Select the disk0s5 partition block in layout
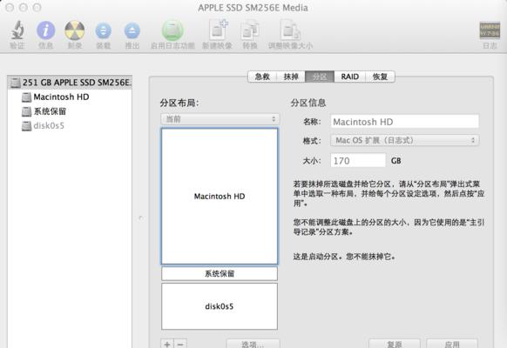The image size is (507, 348). 220,306
